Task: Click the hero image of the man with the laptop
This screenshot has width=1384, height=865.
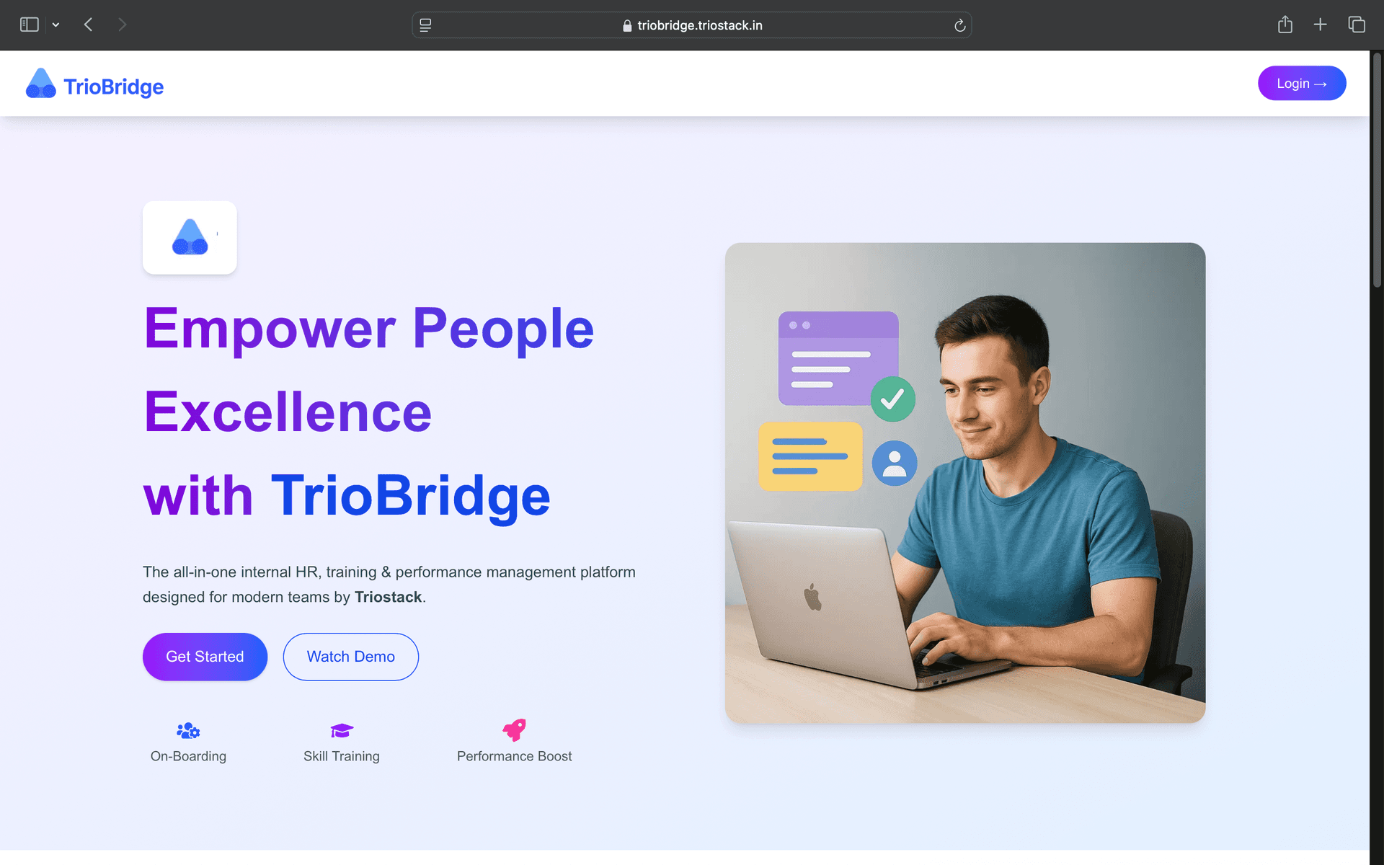Action: point(965,483)
